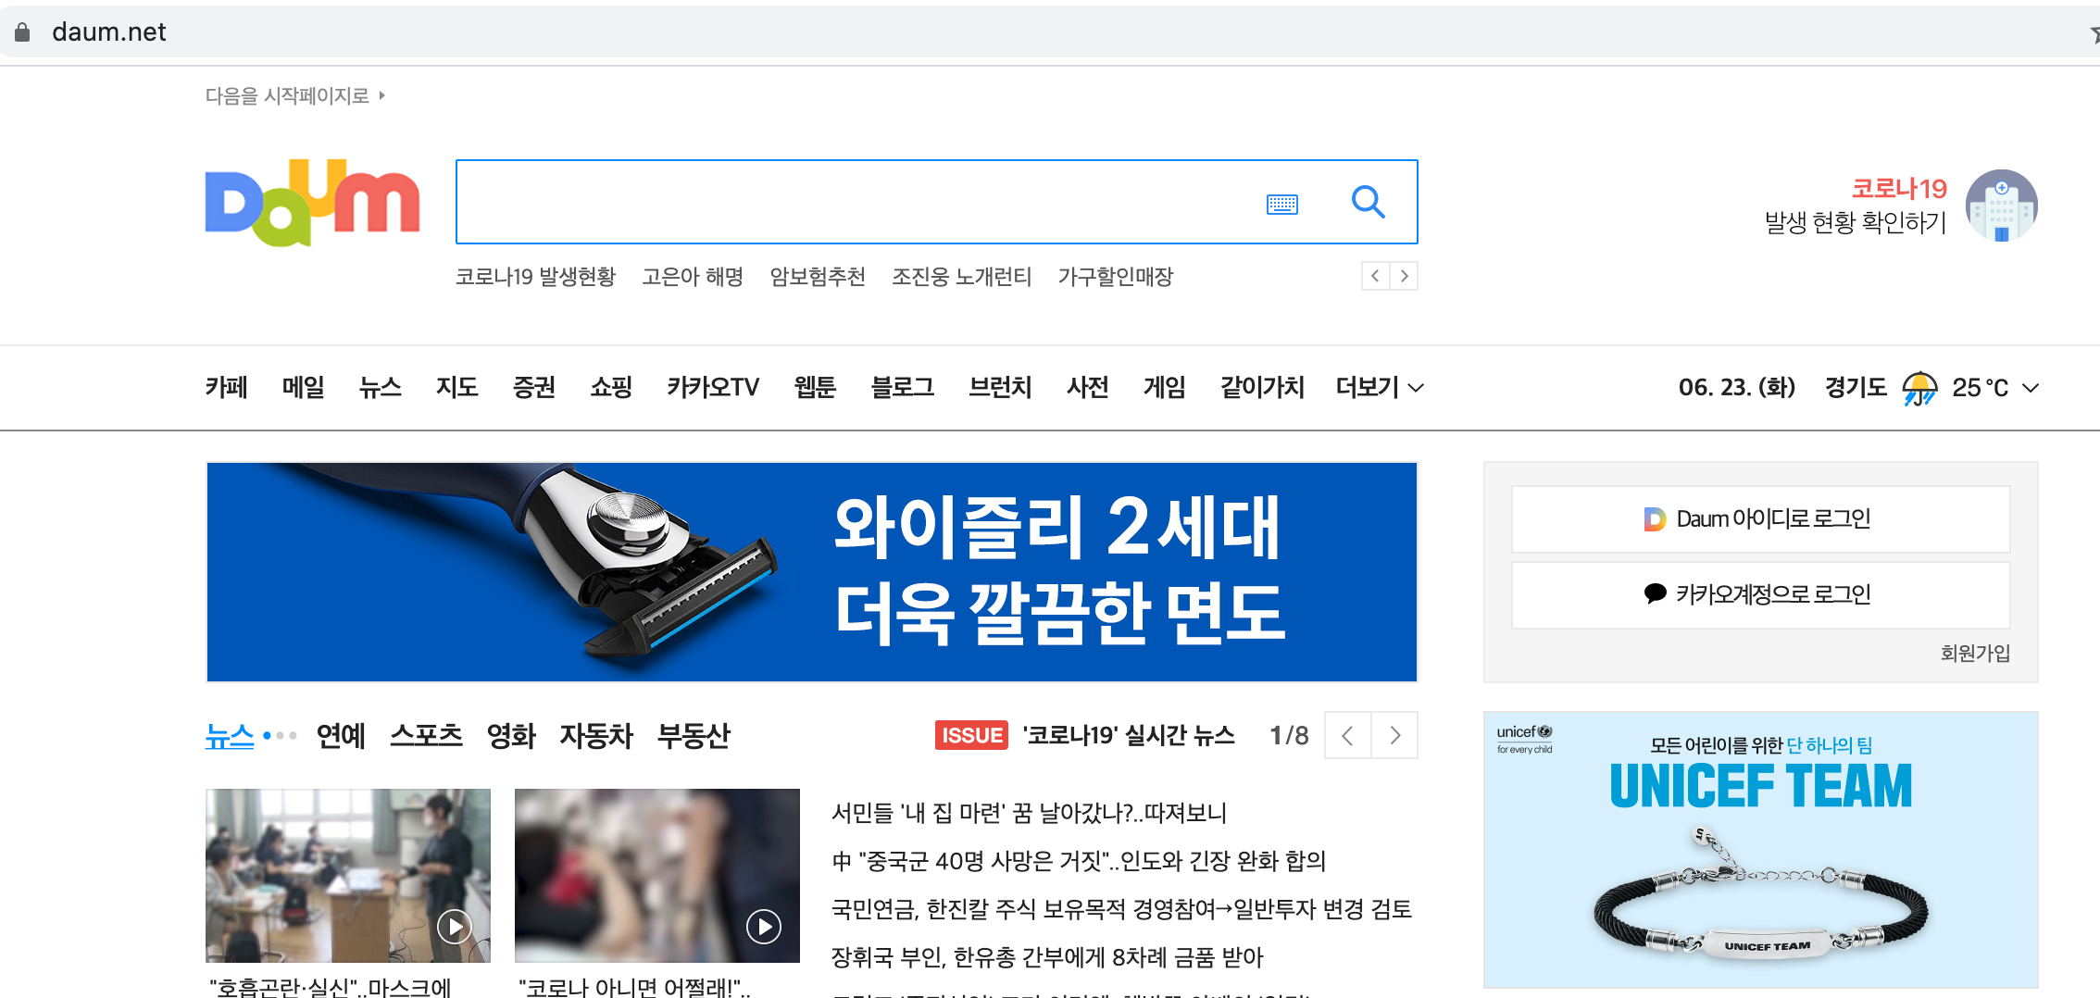Open headline 국민연금, 한진칼 주식 보유목적
The height and width of the screenshot is (998, 2100).
[x=1121, y=909]
